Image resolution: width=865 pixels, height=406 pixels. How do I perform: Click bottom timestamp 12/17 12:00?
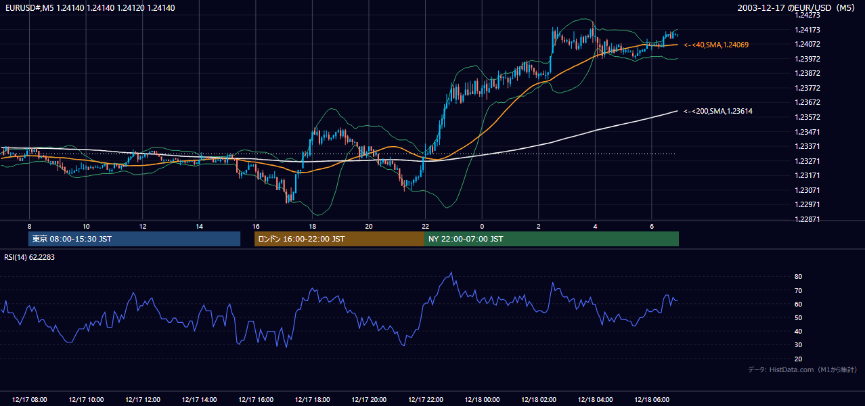point(143,400)
